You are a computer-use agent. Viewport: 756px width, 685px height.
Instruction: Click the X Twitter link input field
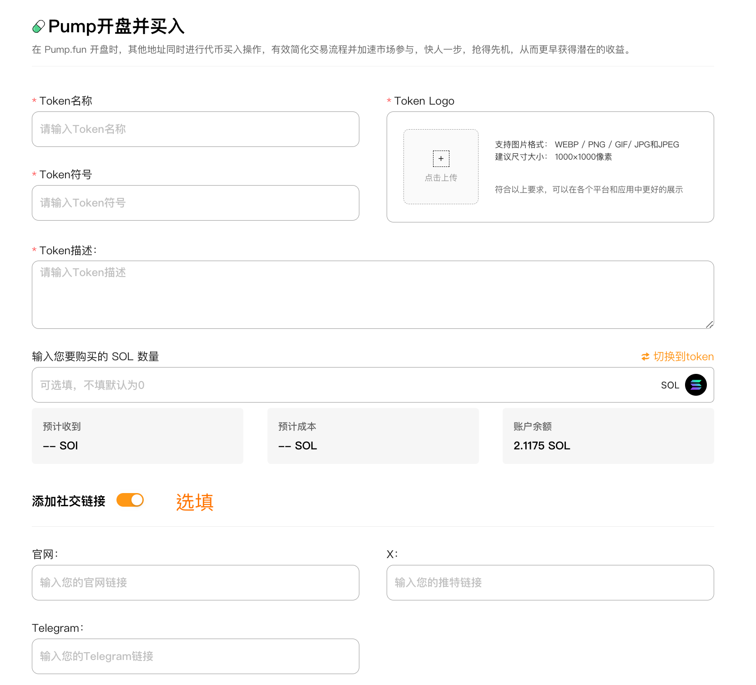coord(550,583)
